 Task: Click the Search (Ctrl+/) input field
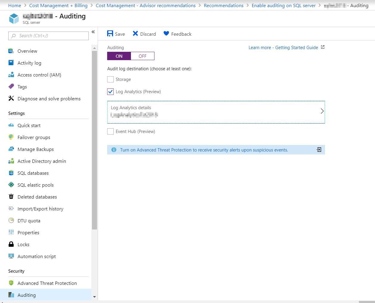(x=49, y=36)
